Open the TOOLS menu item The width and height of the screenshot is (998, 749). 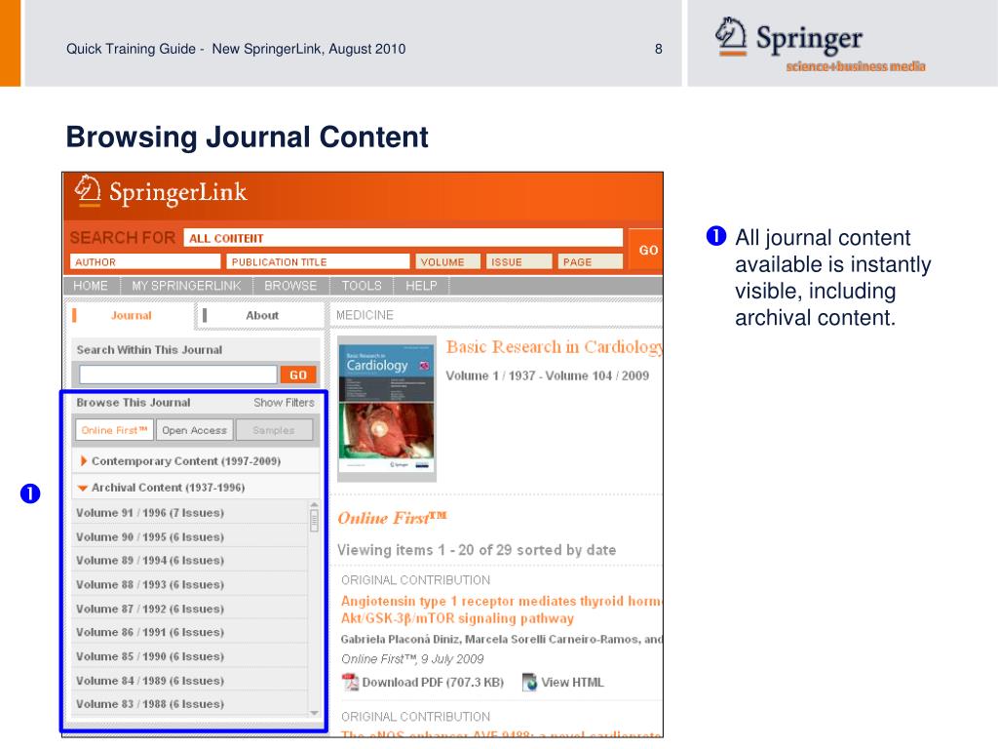[362, 286]
